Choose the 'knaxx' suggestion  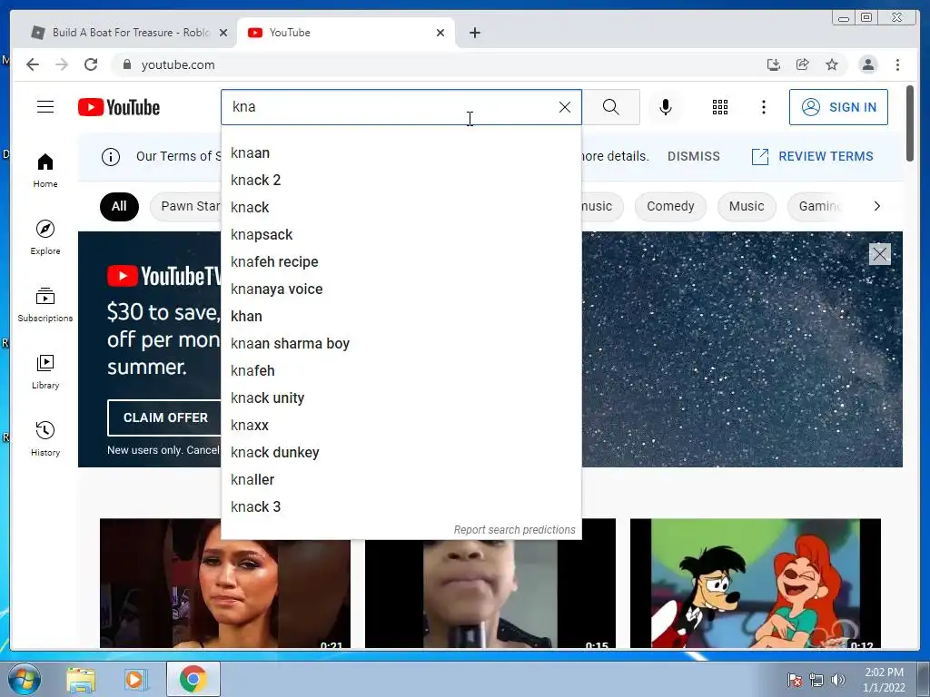click(401, 426)
